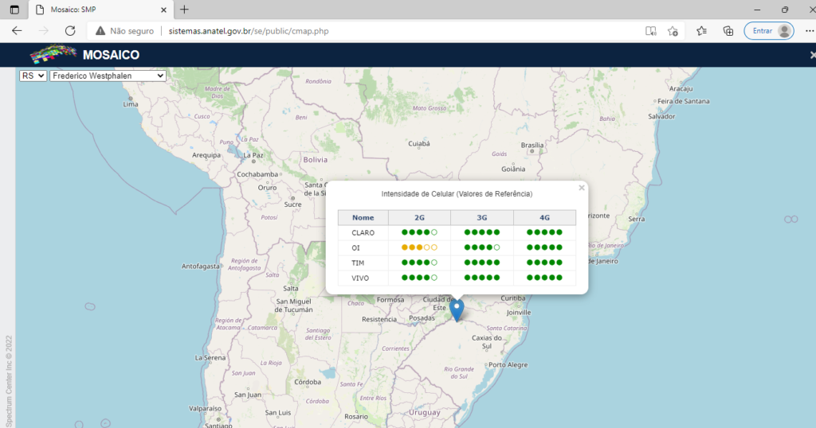Click OI 3G signal dots
816x428 pixels.
click(x=482, y=247)
